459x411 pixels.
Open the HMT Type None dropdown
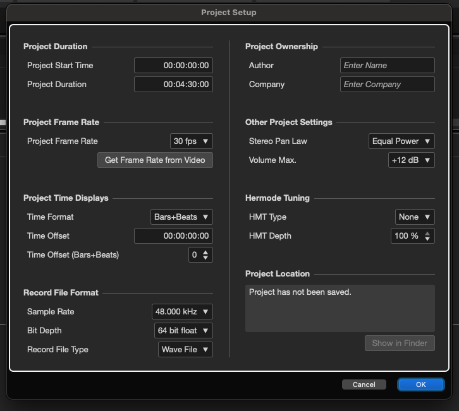pos(415,217)
